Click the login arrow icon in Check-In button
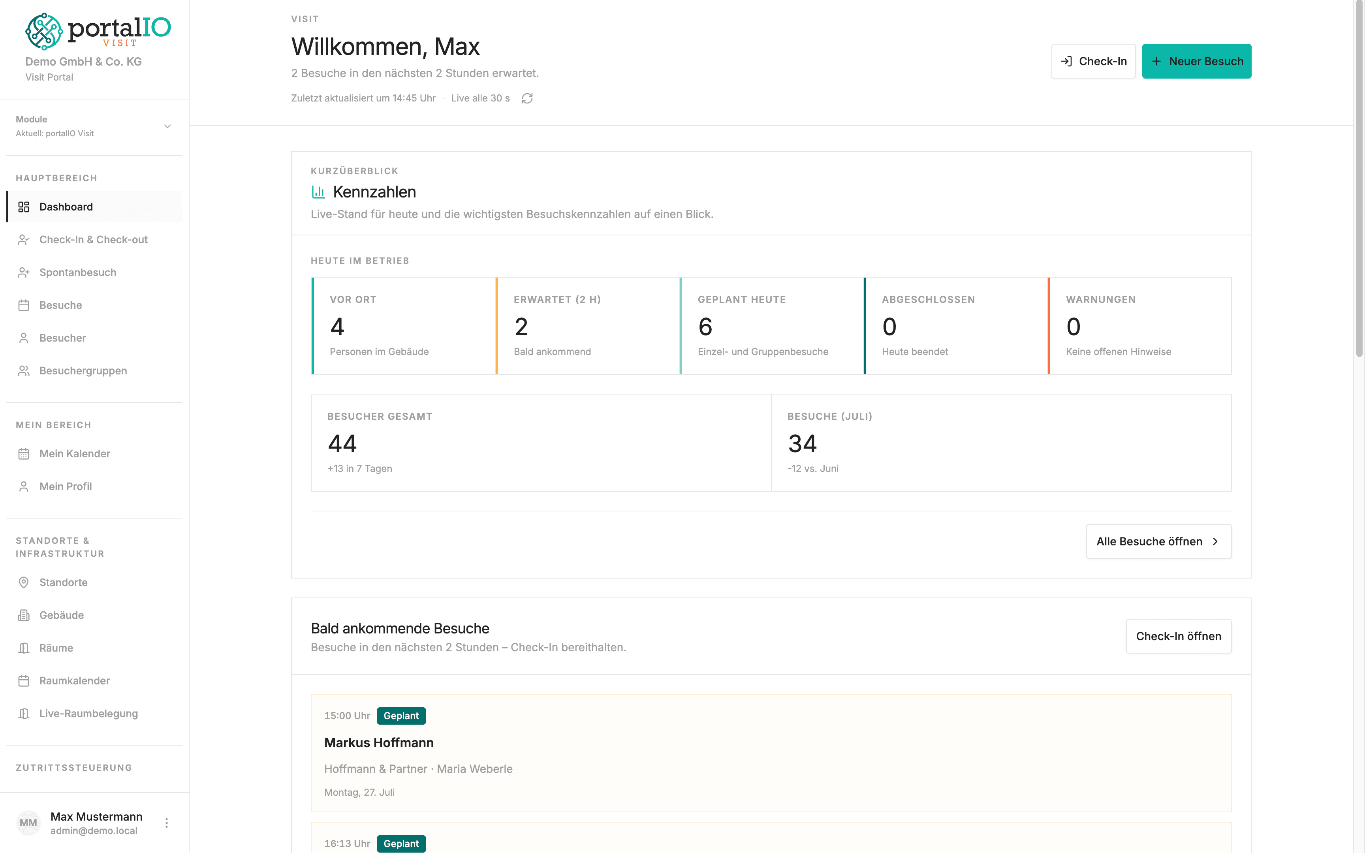1365x853 pixels. click(x=1066, y=61)
